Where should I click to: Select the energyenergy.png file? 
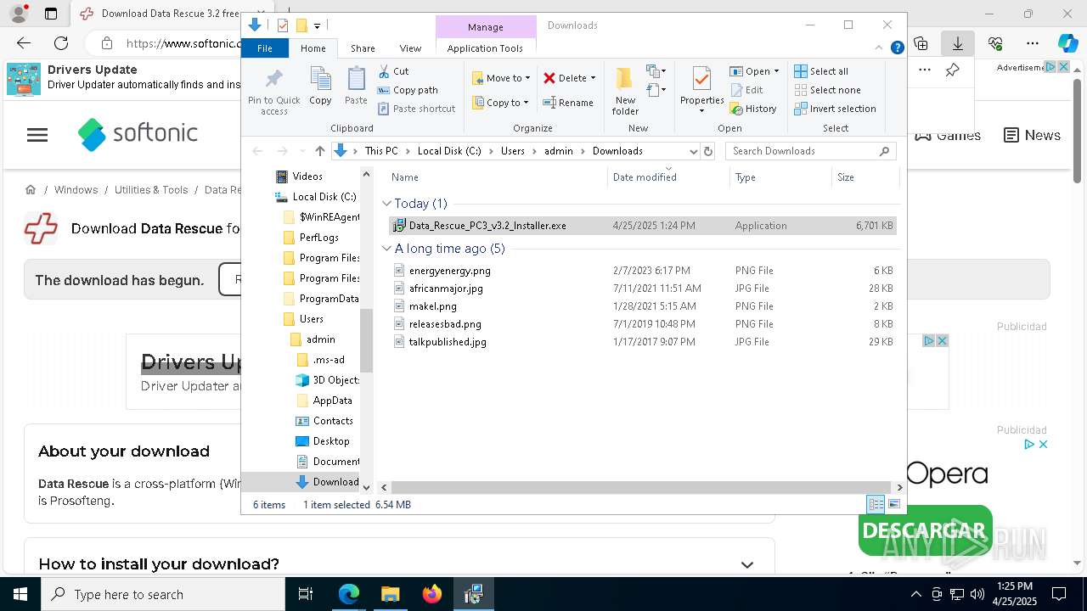click(x=642, y=271)
